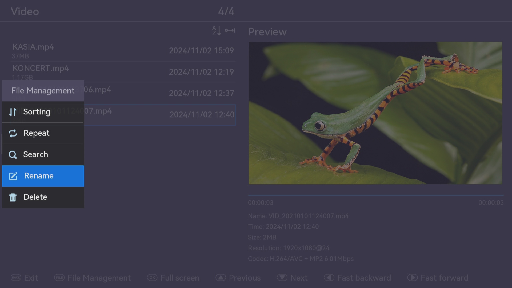Click the BACK Exit icon in footer
Image resolution: width=512 pixels, height=288 pixels.
pos(16,278)
